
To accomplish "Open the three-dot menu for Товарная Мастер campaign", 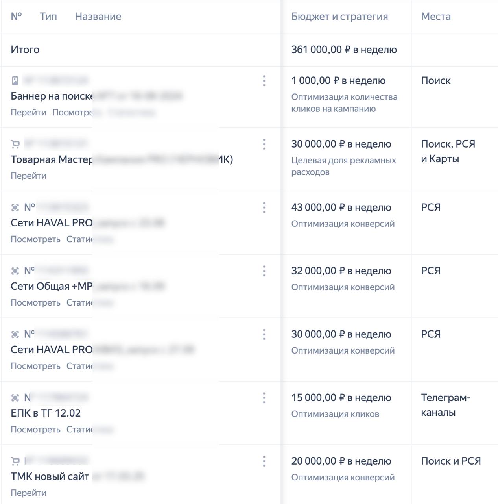I will click(264, 144).
